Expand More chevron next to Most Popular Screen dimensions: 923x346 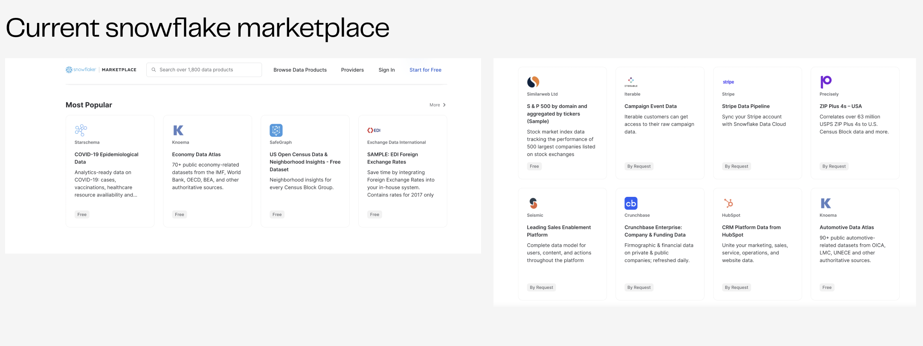444,105
